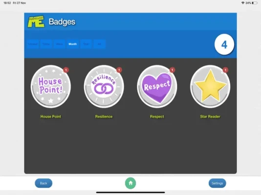The width and height of the screenshot is (261, 195).
Task: Open the purple Respect heart badge
Action: tap(157, 86)
